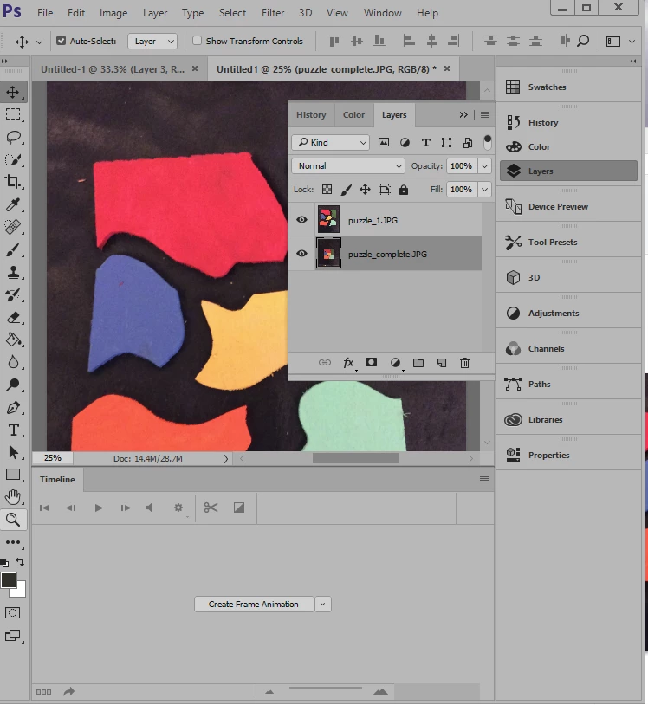Toggle the Auto-Select checkbox
The height and width of the screenshot is (705, 648).
(62, 41)
